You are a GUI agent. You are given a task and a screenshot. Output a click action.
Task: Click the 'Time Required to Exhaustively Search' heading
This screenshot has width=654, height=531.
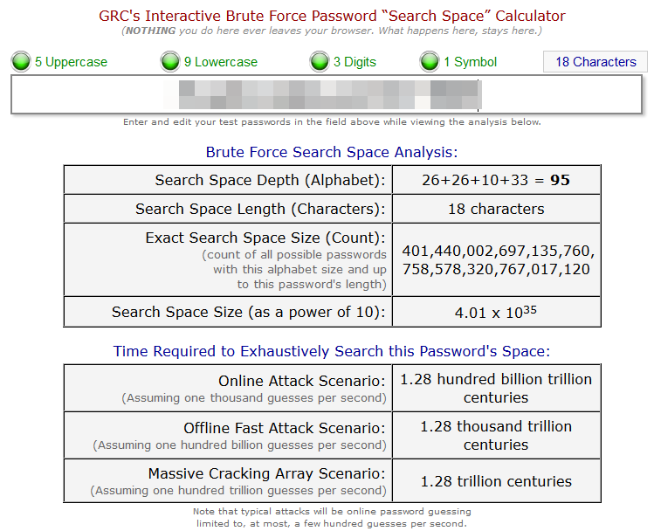332,351
